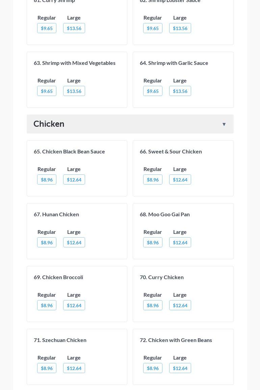Order Large $12.64 Chicken with Green Beans
Viewport: 260px width, 390px height.
coord(180,368)
